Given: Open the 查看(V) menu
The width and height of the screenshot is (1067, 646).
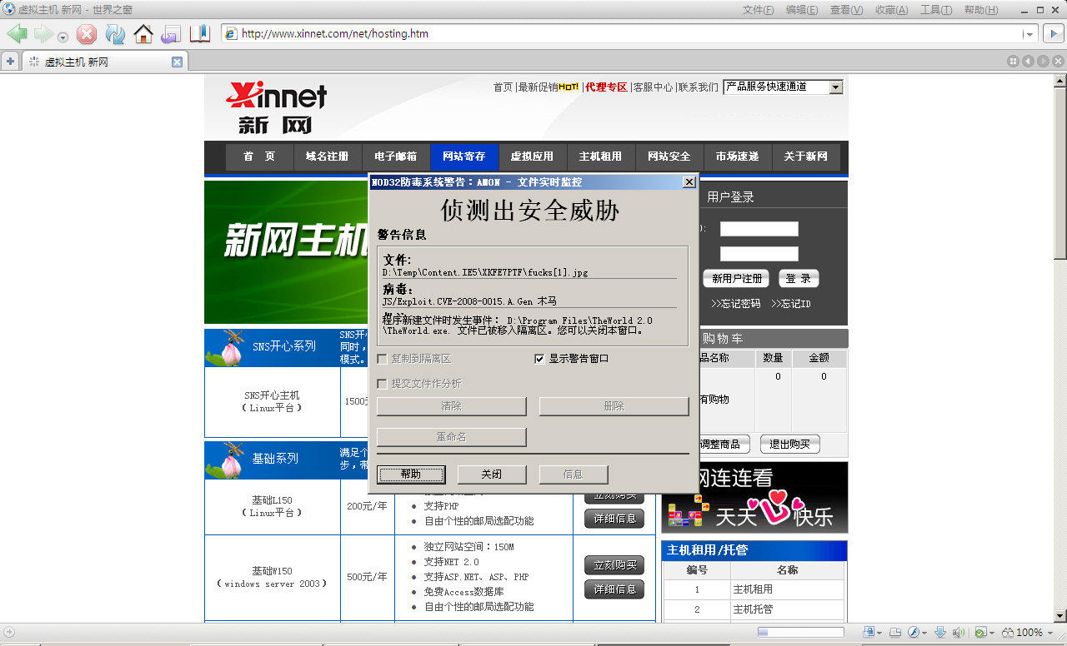Looking at the screenshot, I should pos(846,10).
